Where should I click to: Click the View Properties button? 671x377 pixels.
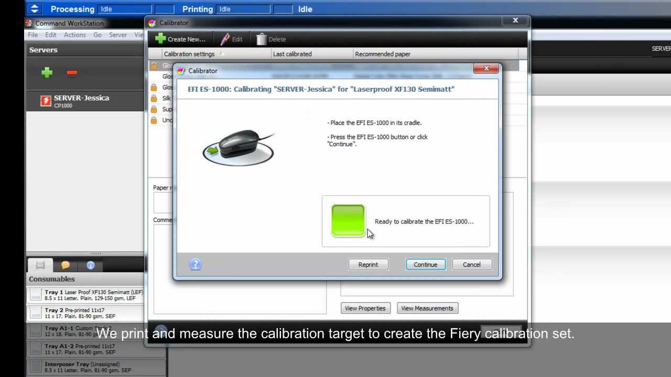coord(365,308)
